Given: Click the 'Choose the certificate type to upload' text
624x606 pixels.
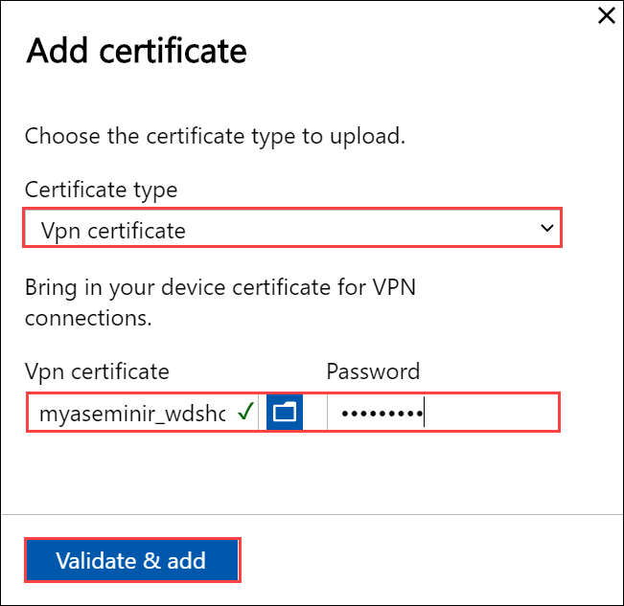Looking at the screenshot, I should (x=215, y=136).
